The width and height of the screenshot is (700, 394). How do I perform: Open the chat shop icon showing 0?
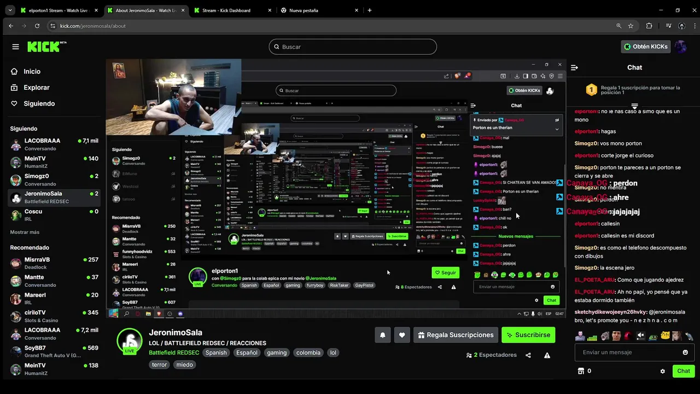pyautogui.click(x=584, y=371)
